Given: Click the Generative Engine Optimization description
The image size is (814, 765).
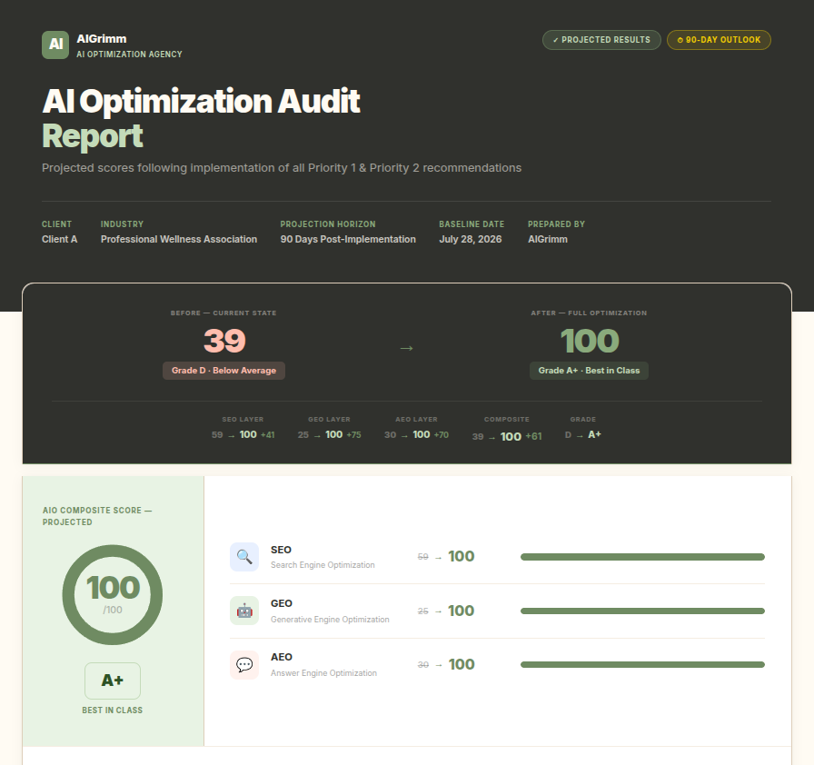Looking at the screenshot, I should point(330,620).
